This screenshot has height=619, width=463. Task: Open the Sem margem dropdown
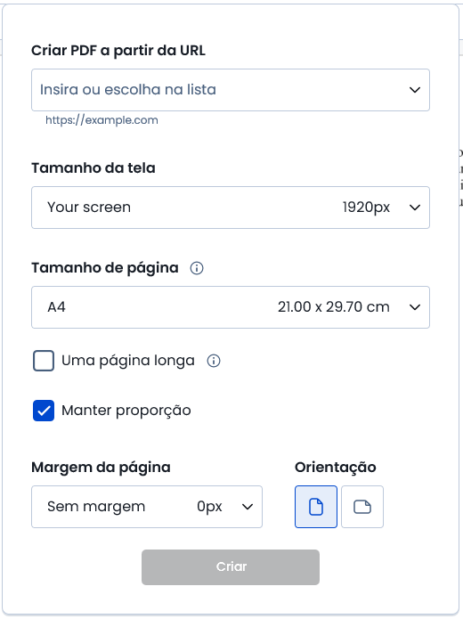coord(147,507)
